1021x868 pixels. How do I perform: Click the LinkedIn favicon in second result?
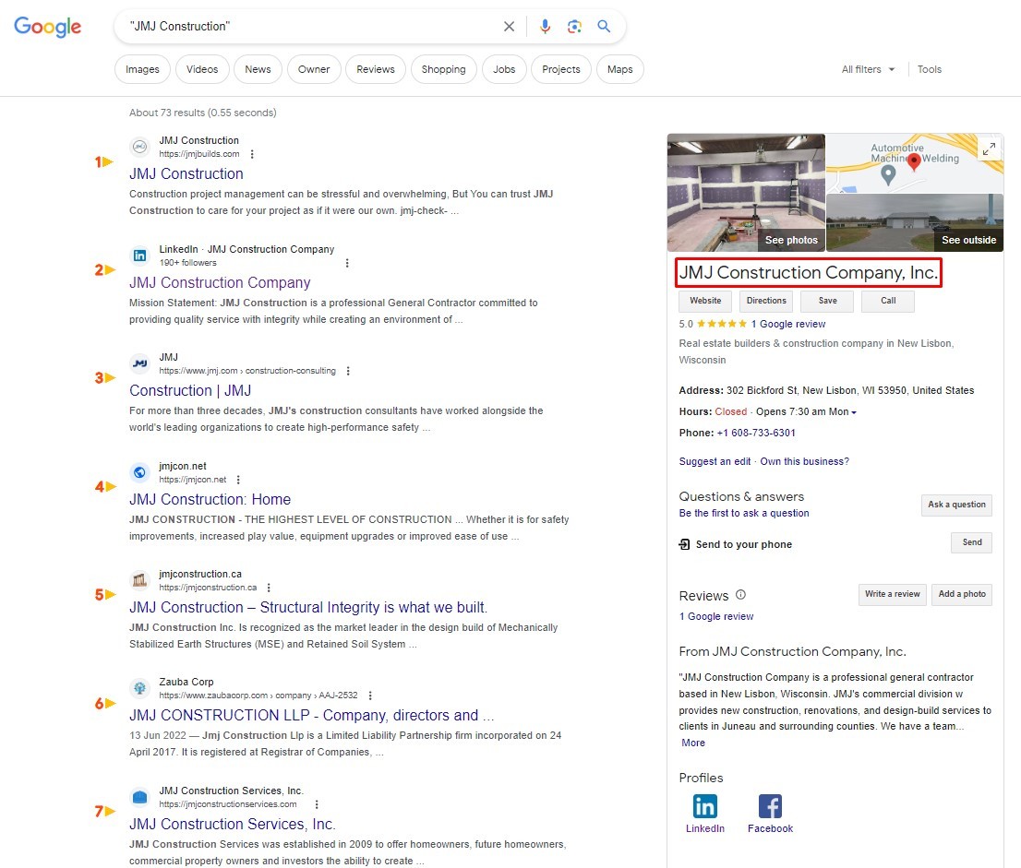(x=140, y=256)
